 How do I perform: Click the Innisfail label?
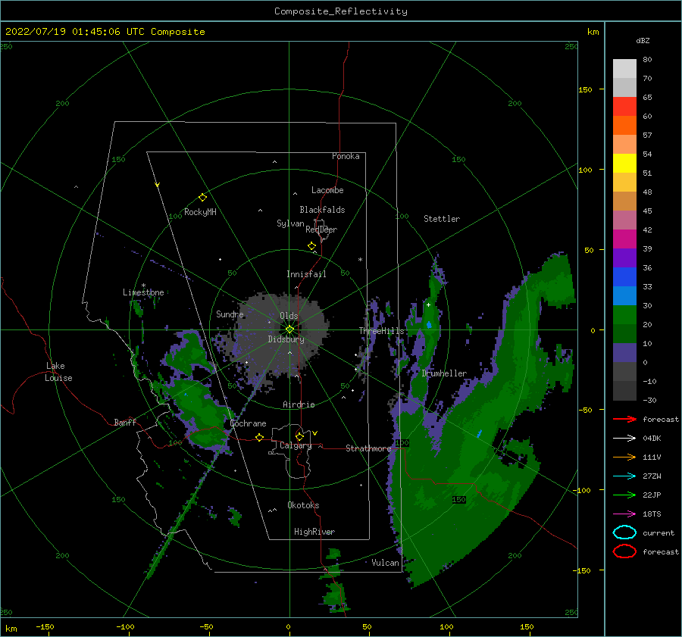tap(306, 274)
